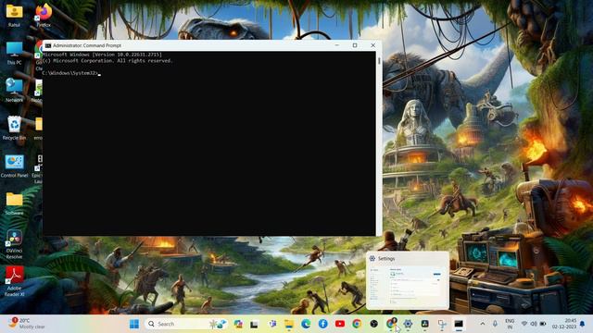Open Control Panel desktop shortcut
The image size is (593, 333).
[14, 166]
